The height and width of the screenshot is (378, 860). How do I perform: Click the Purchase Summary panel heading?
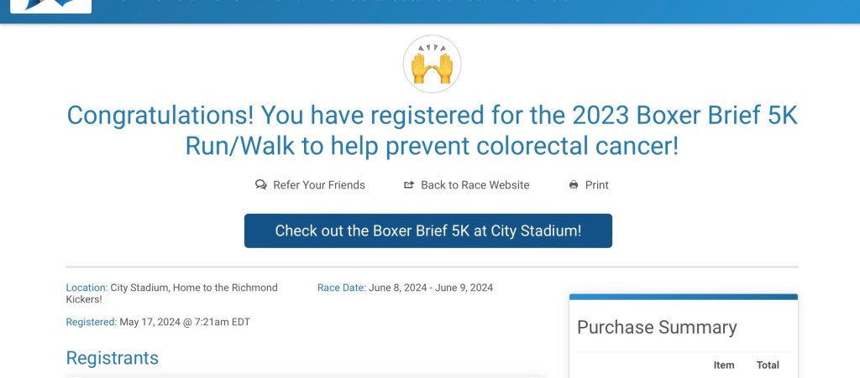pyautogui.click(x=657, y=327)
